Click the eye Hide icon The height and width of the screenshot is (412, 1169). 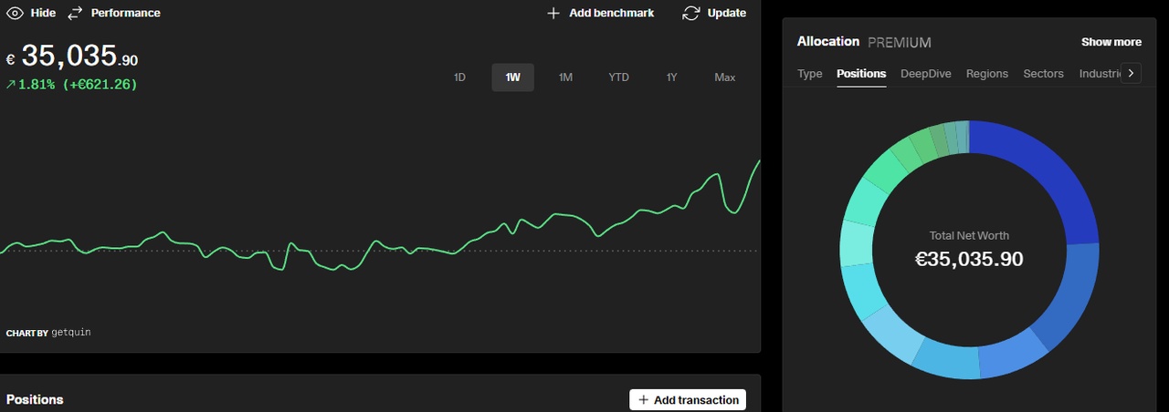(15, 13)
